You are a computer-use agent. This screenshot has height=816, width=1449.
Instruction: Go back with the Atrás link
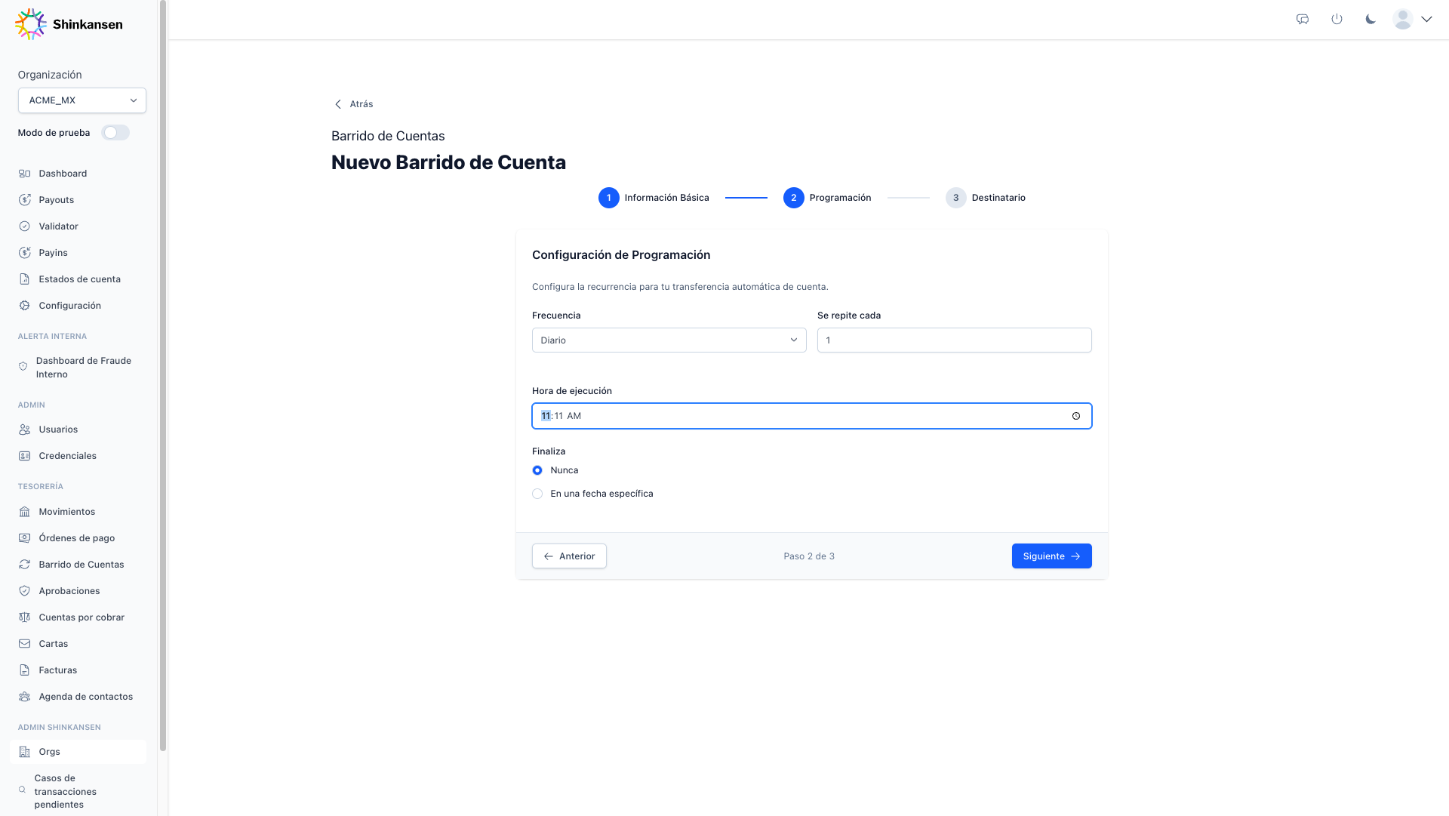click(x=354, y=104)
